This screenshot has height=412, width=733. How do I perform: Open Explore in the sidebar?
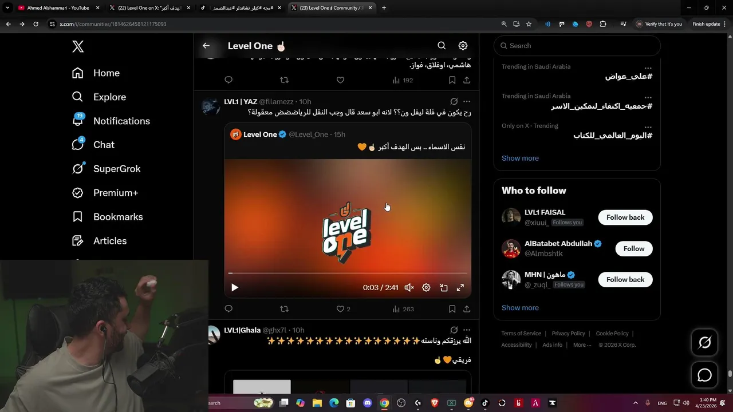click(x=98, y=97)
